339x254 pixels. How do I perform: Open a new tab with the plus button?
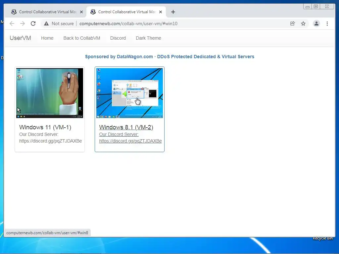click(x=173, y=12)
